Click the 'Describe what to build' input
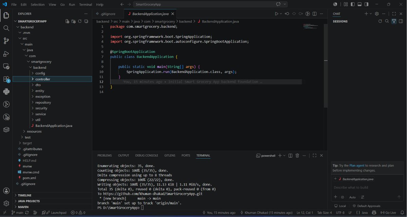 (x=367, y=187)
